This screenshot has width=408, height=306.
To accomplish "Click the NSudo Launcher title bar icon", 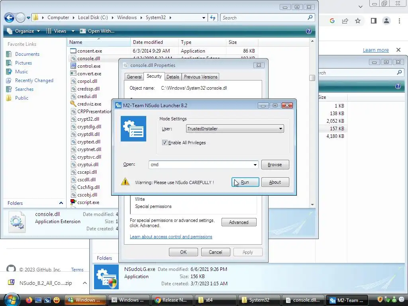I will [x=118, y=105].
